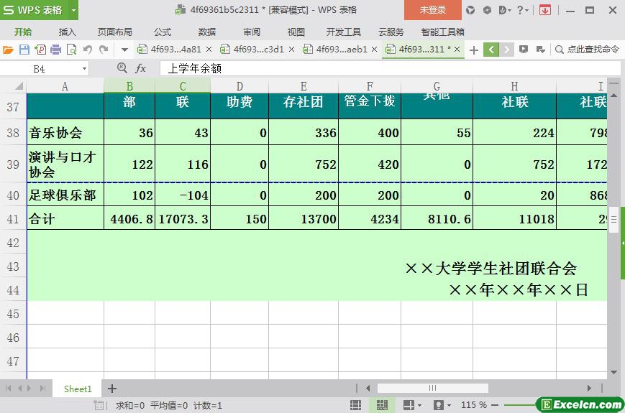
Task: Open the 插入 ribbon tab
Action: pos(67,32)
